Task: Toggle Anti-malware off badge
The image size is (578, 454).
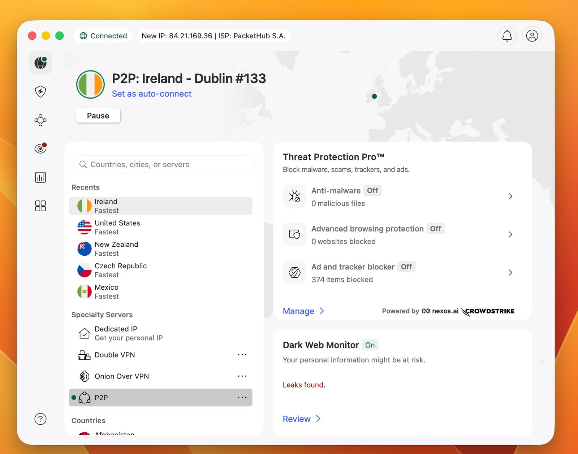Action: click(372, 190)
